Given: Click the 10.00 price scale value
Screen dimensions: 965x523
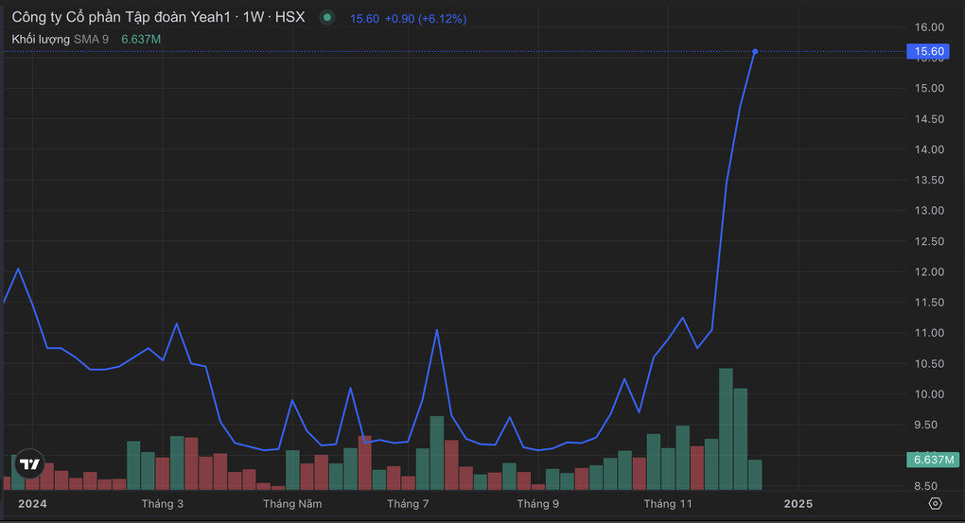Looking at the screenshot, I should point(929,394).
